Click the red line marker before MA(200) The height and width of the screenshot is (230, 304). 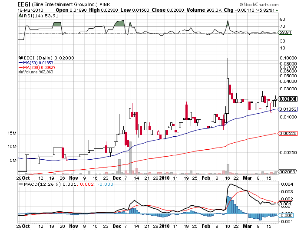click(x=20, y=67)
